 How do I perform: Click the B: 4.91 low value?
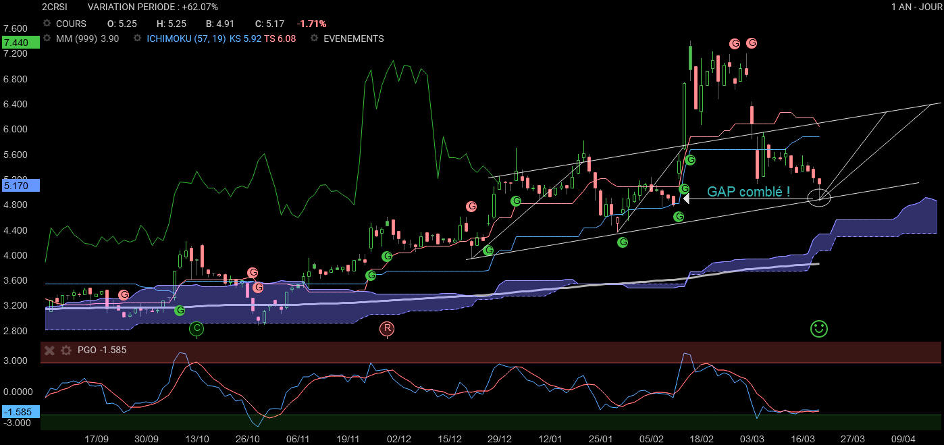[x=219, y=24]
